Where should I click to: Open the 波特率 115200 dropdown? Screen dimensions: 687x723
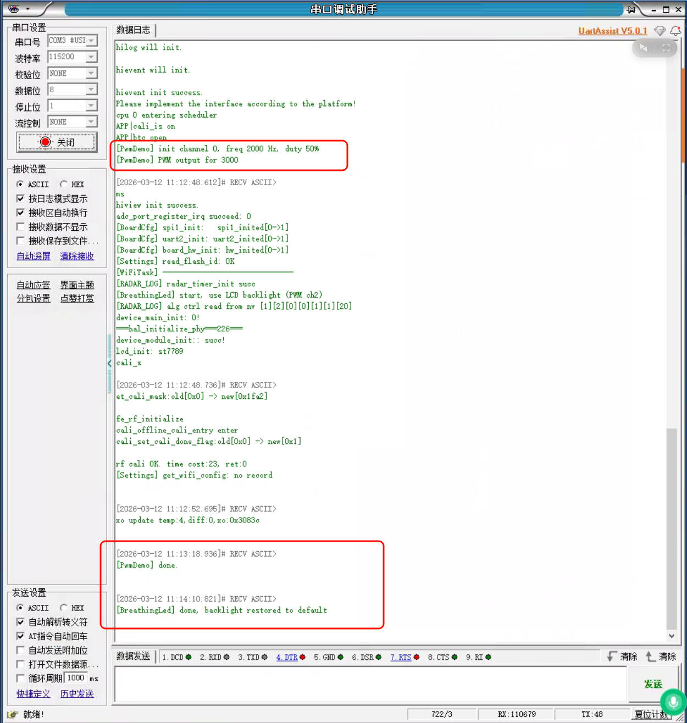coord(91,57)
